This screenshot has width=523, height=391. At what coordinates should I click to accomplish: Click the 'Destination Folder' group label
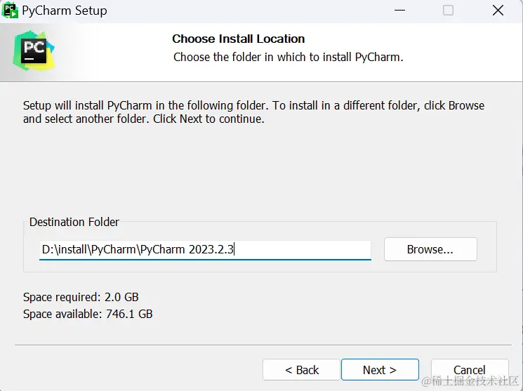(74, 222)
